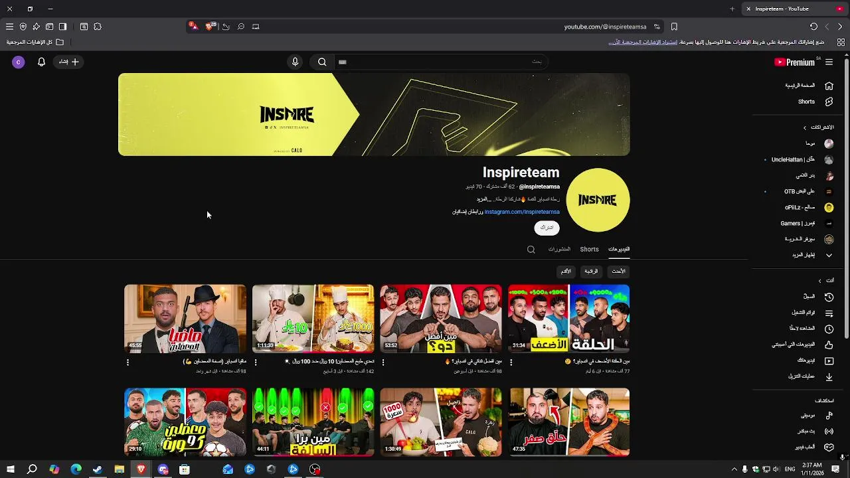Open Brave VPN shield icon in toolbar

point(23,27)
